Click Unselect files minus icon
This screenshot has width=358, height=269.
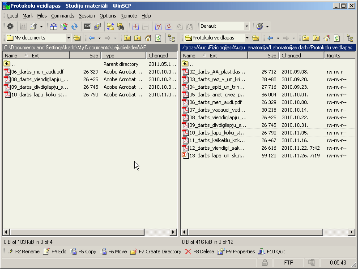[145, 26]
